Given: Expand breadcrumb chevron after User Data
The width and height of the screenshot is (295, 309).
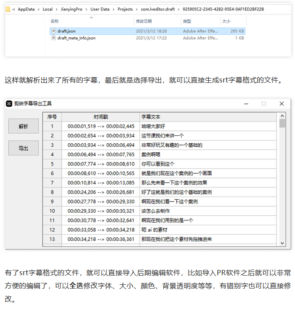Looking at the screenshot, I should (x=113, y=9).
